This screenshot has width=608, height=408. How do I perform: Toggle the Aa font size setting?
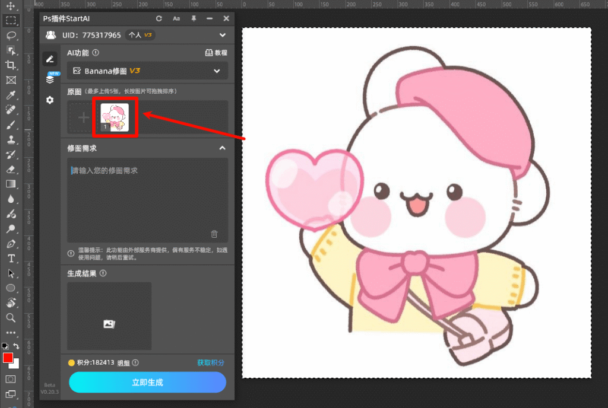(177, 18)
